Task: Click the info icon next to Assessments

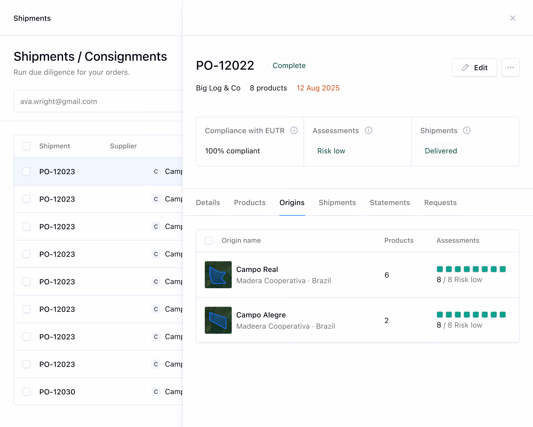Action: tap(369, 130)
